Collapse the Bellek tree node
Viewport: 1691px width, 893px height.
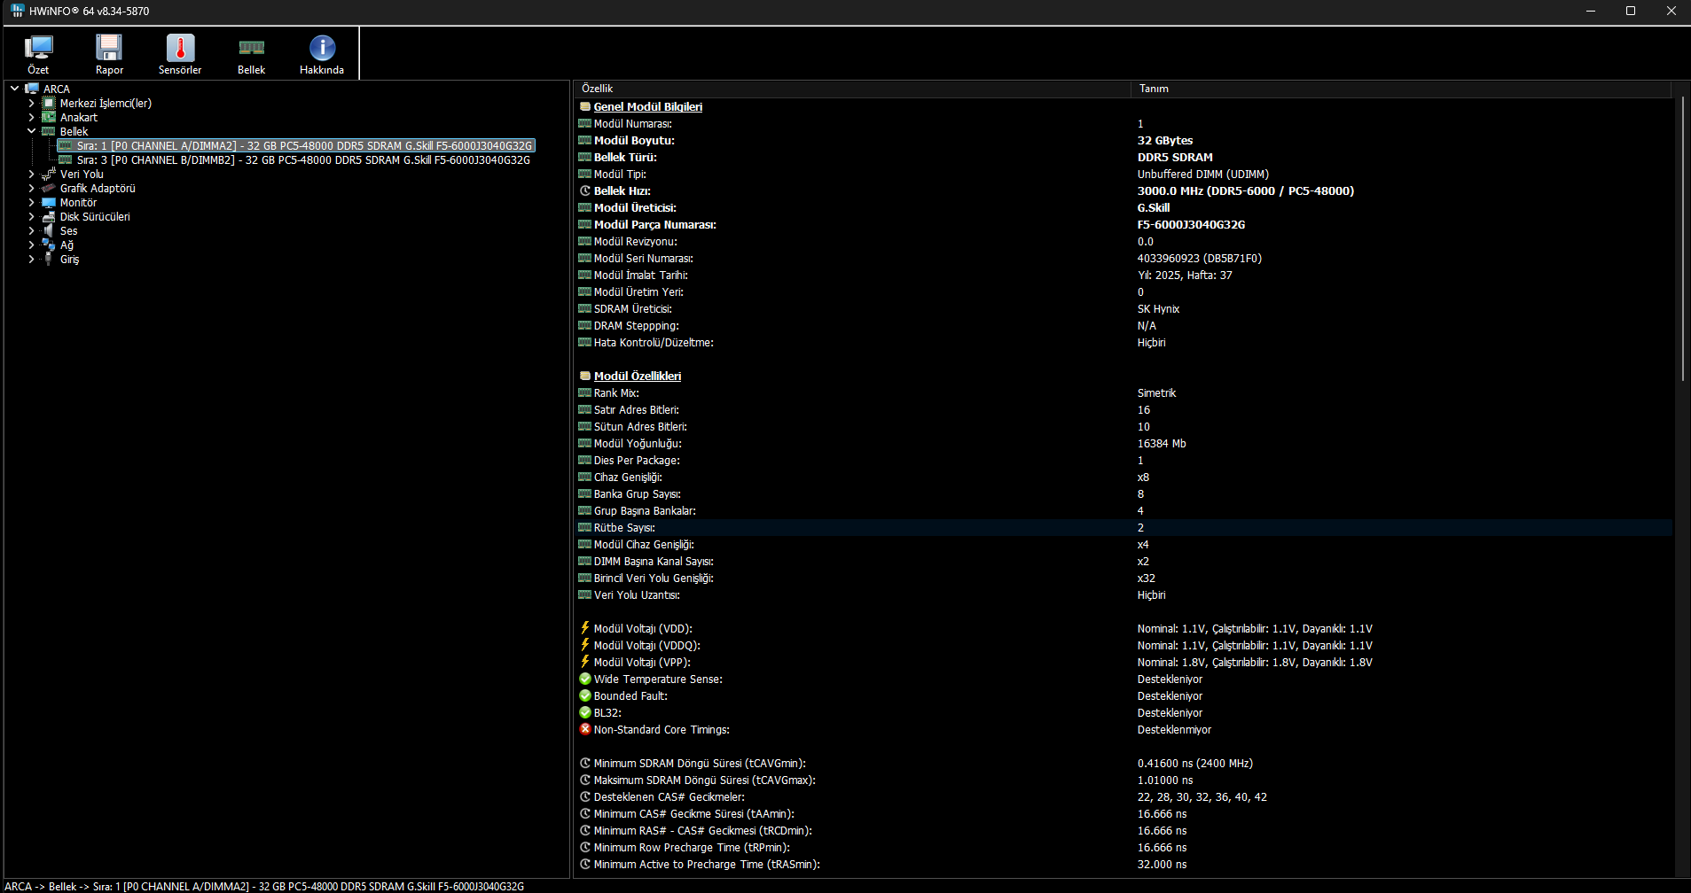click(32, 131)
